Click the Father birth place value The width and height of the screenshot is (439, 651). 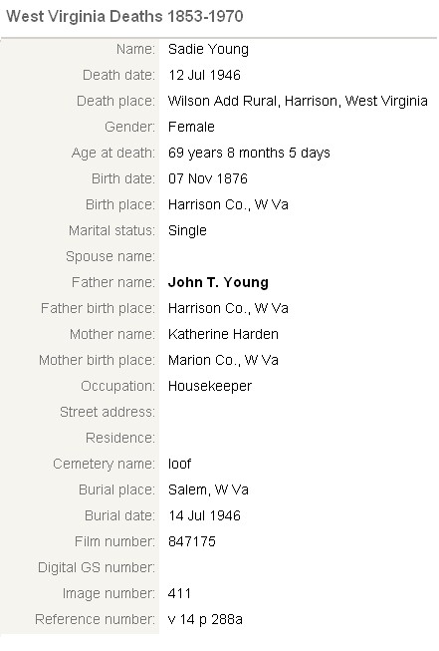click(228, 308)
